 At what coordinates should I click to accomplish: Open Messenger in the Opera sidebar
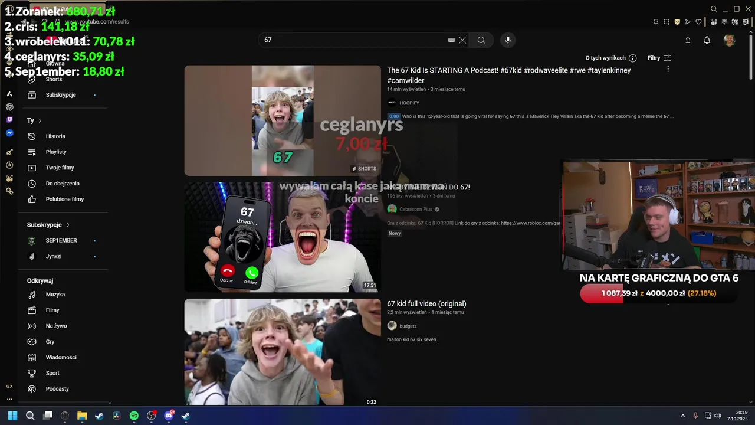tap(9, 133)
